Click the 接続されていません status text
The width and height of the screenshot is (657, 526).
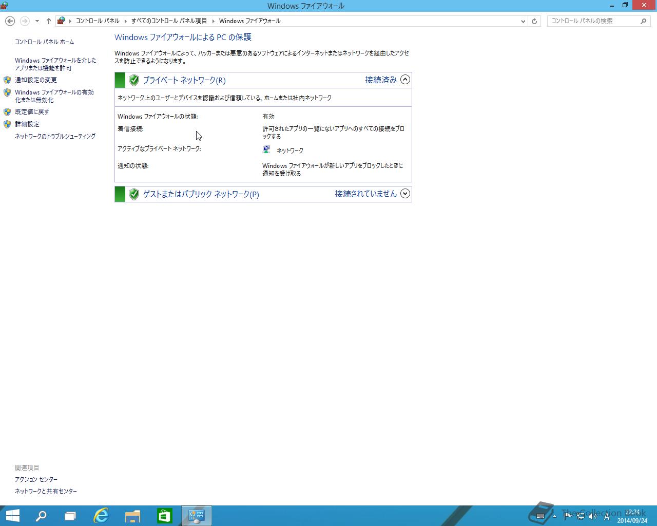coord(366,194)
